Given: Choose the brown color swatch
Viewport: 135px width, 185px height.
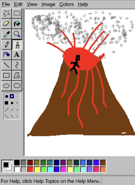Looking at the screenshot, I should [103, 163].
